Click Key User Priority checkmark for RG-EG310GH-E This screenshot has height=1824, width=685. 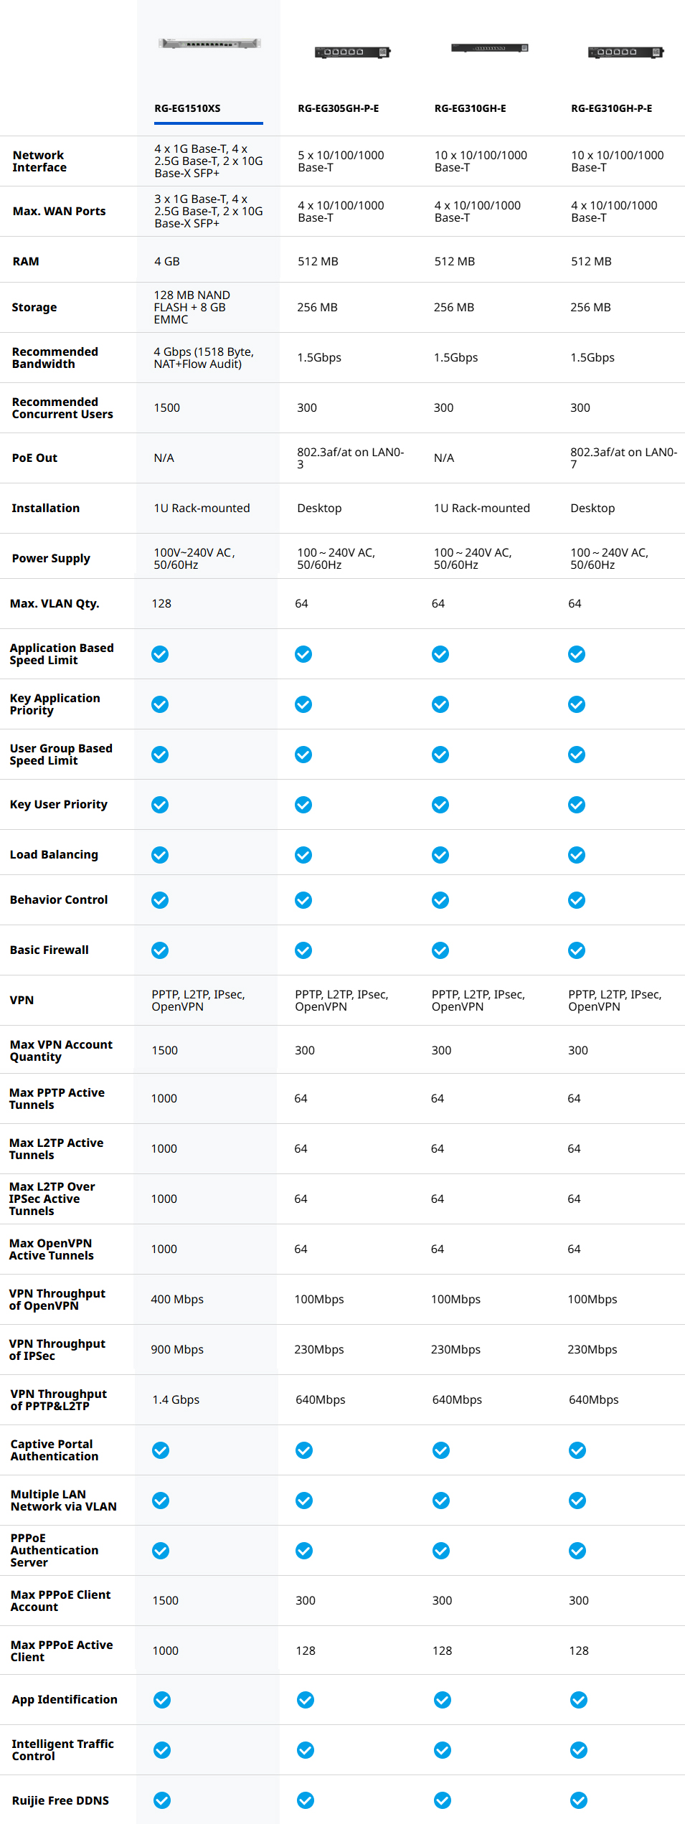point(440,805)
